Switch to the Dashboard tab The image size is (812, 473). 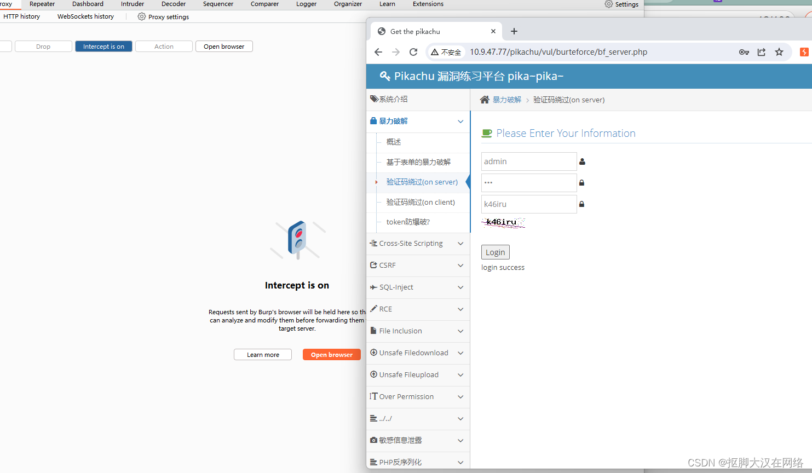tap(88, 4)
